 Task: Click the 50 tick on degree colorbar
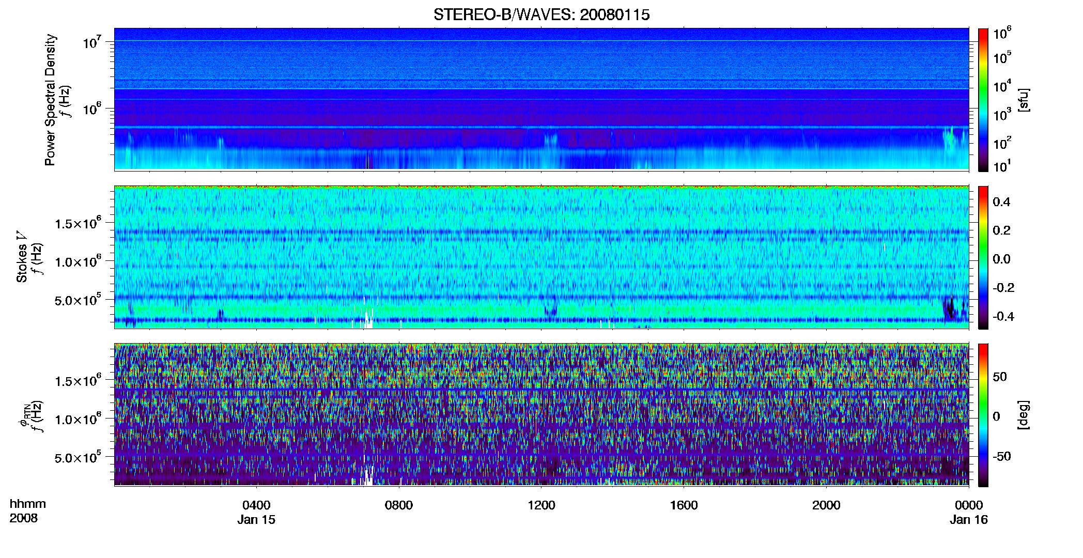(1000, 377)
